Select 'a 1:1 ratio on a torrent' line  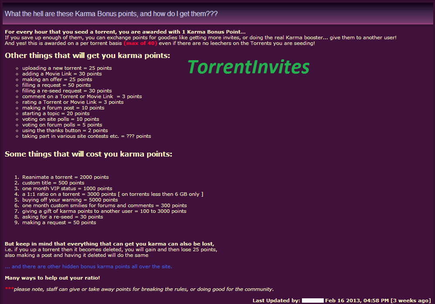tap(113, 194)
